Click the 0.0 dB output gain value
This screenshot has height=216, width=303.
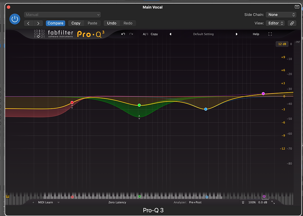[x=263, y=202]
